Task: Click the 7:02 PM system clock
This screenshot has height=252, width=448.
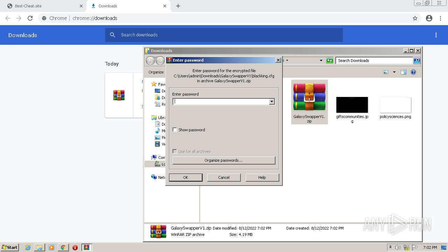Action: coord(430,247)
